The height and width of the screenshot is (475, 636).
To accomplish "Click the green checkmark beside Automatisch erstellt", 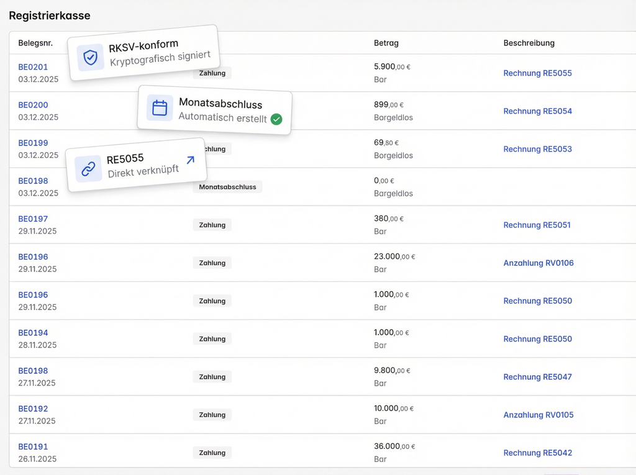I will coord(276,119).
